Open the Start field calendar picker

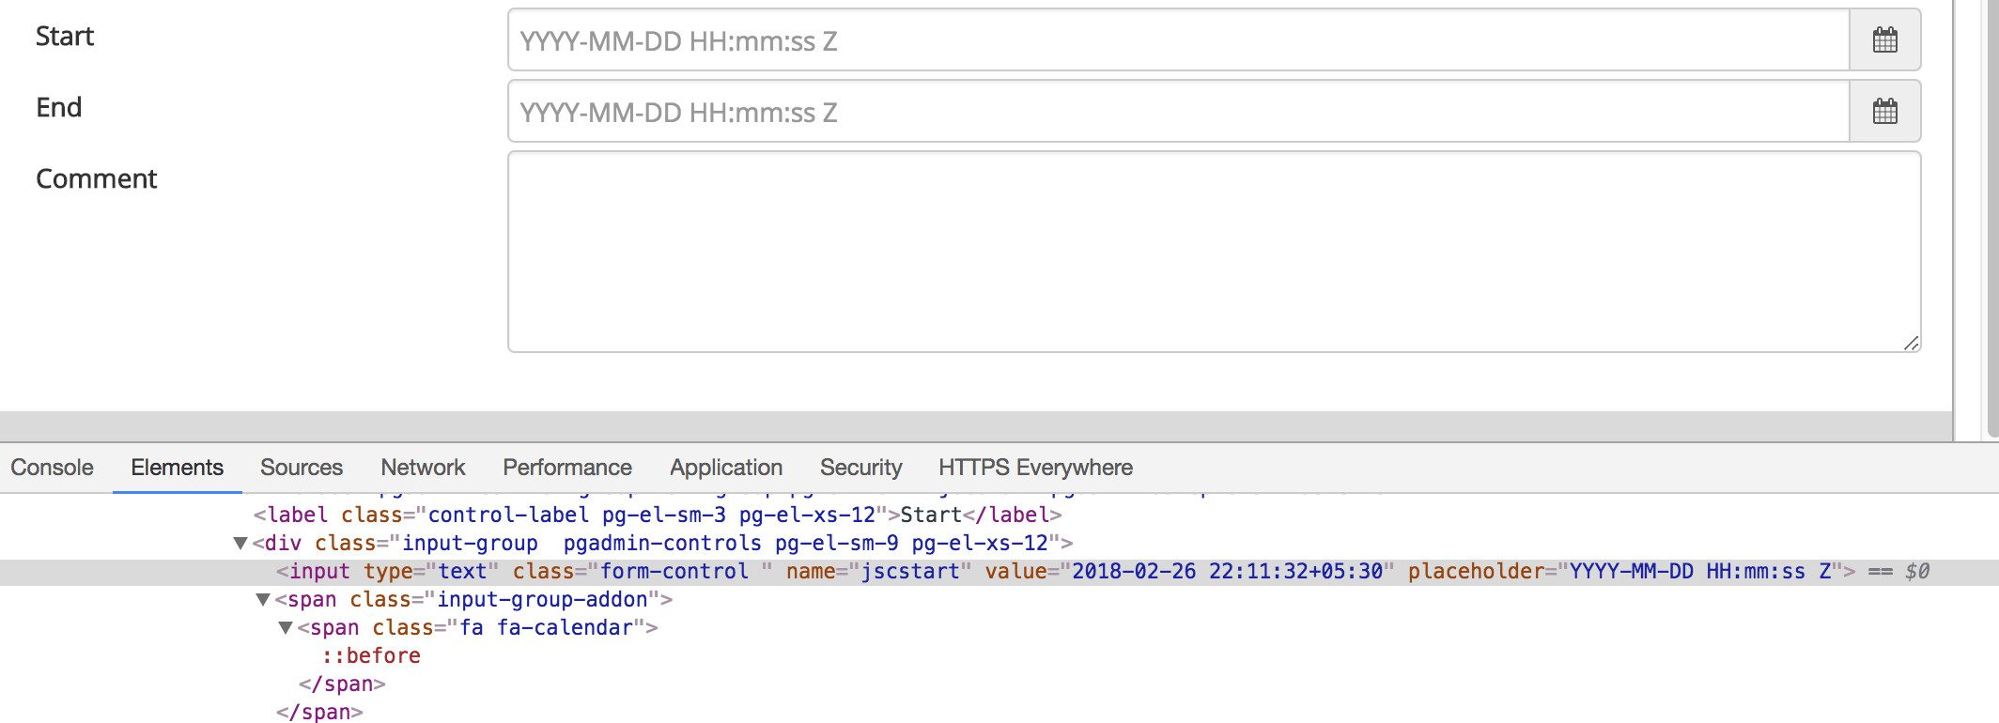coord(1884,40)
